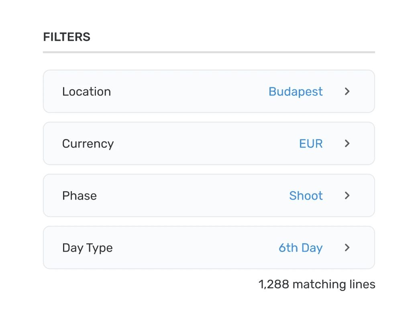Expand the Day Type filter row

[x=209, y=248]
